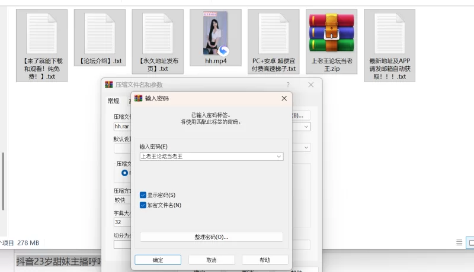
Task: Switch Explorer to details list view icon
Action: point(459,242)
